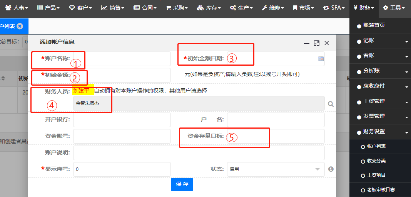Open the 产品 menu

pos(48,8)
